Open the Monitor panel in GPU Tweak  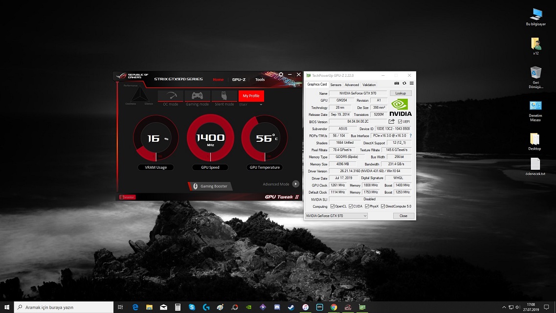tap(127, 197)
